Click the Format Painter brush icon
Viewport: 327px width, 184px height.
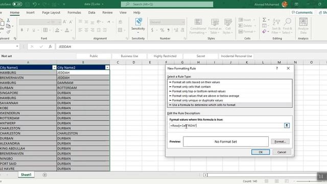pos(8,32)
